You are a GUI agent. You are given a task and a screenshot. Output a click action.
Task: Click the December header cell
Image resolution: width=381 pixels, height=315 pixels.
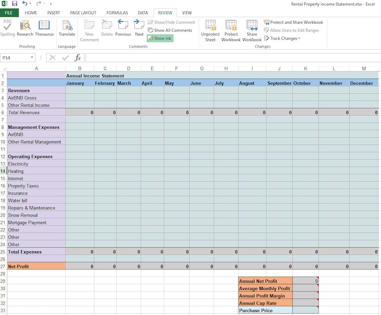click(x=364, y=83)
